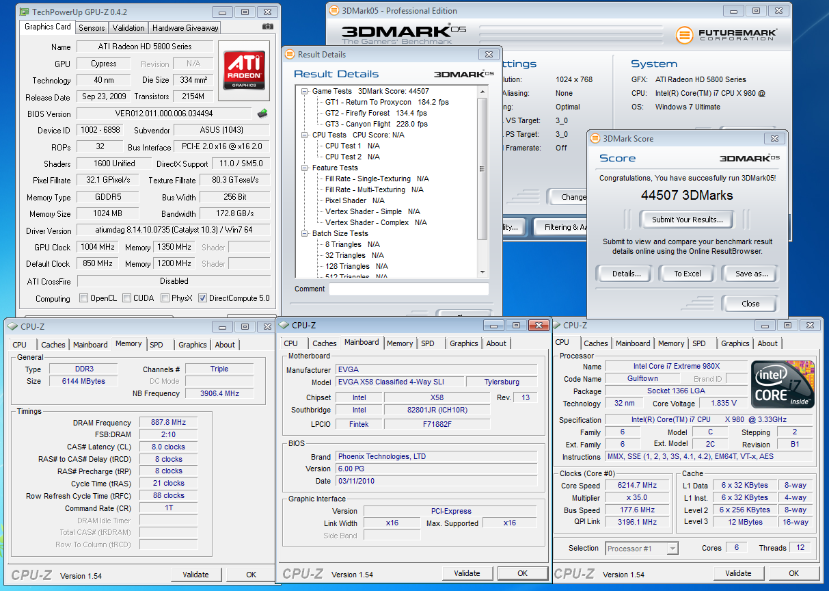Switch to Caches tab in the CPU-Z CPU window
Image resolution: width=829 pixels, height=591 pixels.
pos(595,343)
